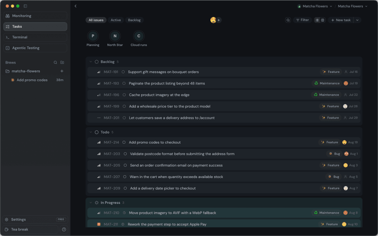Open the North Star project circle

(x=115, y=36)
